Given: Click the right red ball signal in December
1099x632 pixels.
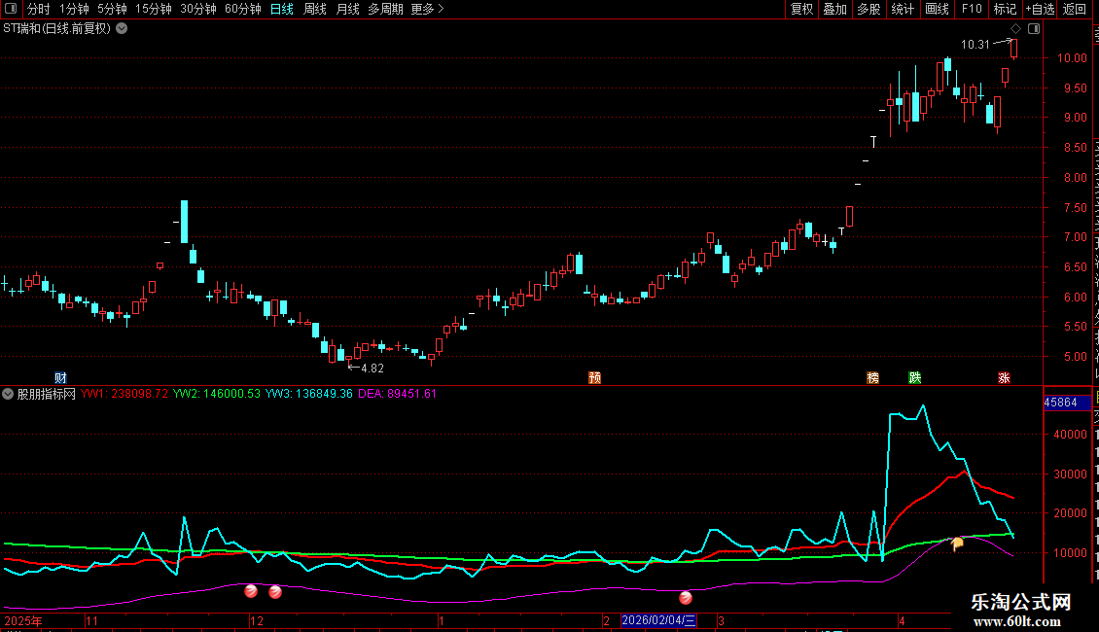Looking at the screenshot, I should point(275,592).
